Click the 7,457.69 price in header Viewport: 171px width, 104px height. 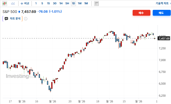(28, 12)
